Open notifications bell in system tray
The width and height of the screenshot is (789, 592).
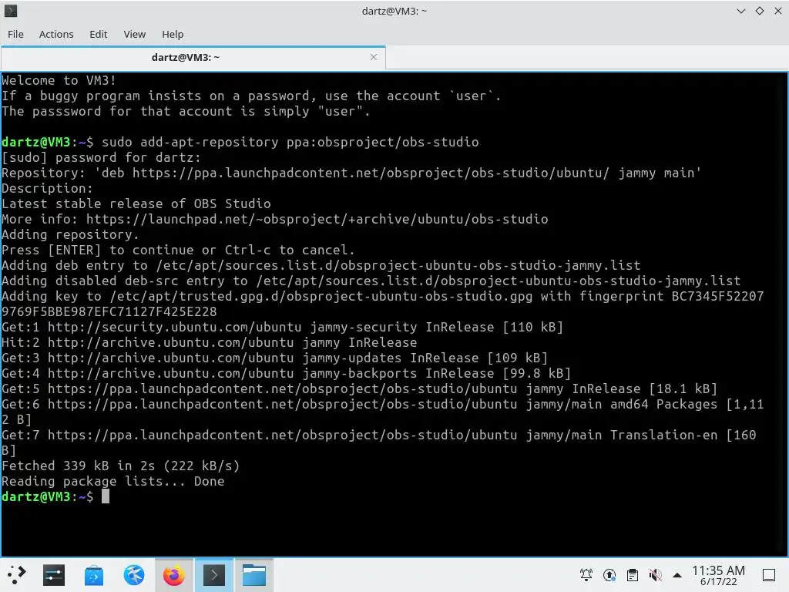click(x=586, y=575)
